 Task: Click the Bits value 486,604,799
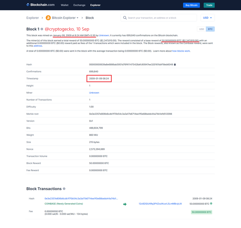96,128
